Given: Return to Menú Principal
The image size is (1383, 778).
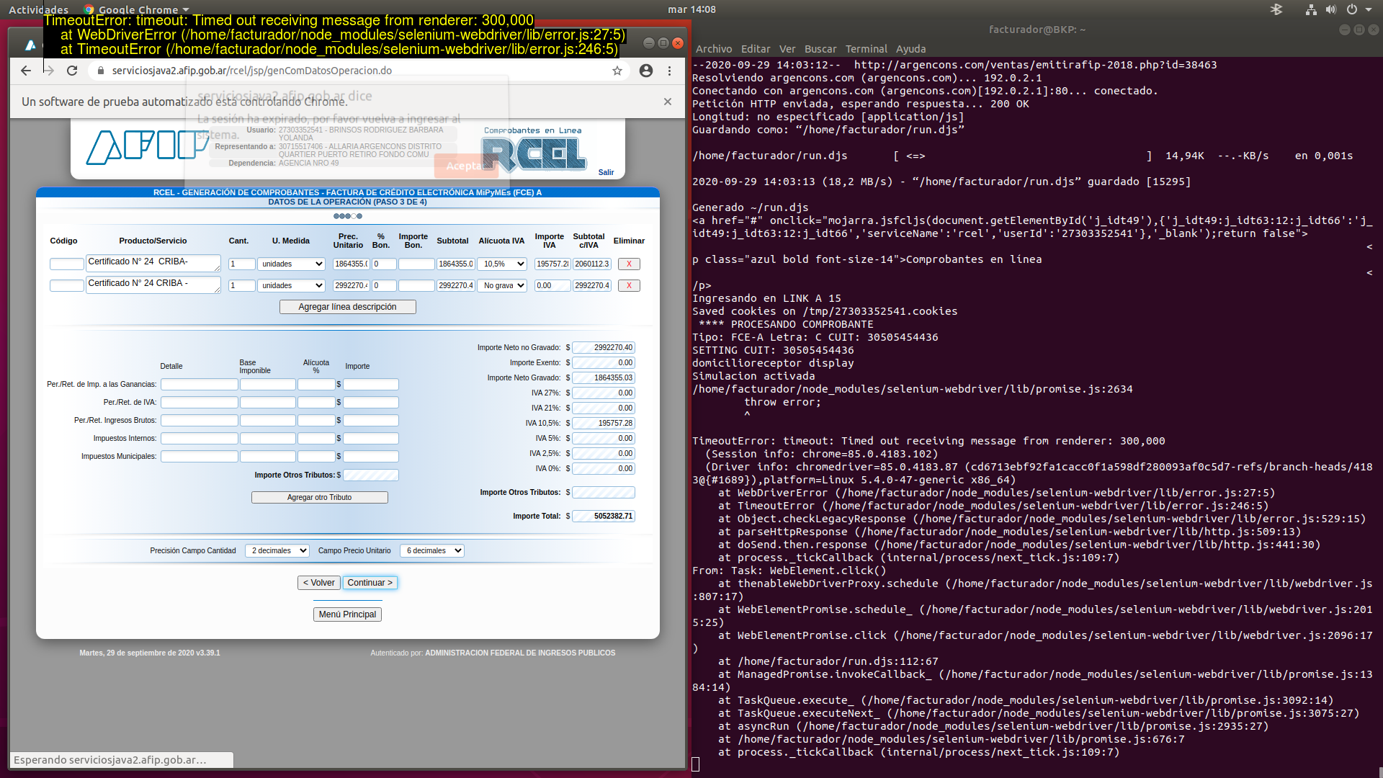Looking at the screenshot, I should tap(347, 614).
